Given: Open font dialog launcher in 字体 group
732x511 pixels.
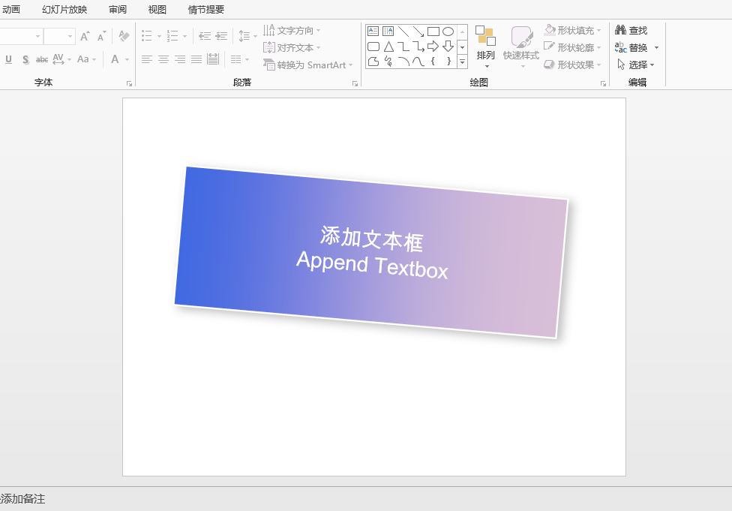Looking at the screenshot, I should [x=129, y=83].
